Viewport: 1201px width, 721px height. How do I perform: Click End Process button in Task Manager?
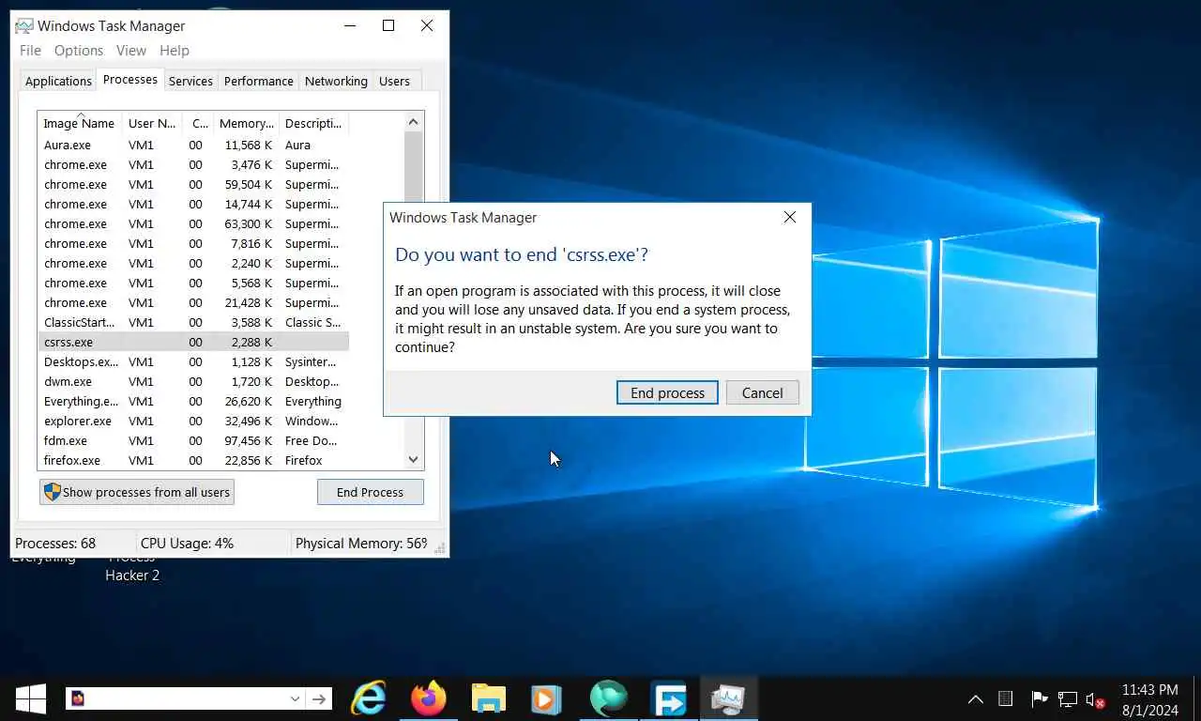tap(370, 492)
